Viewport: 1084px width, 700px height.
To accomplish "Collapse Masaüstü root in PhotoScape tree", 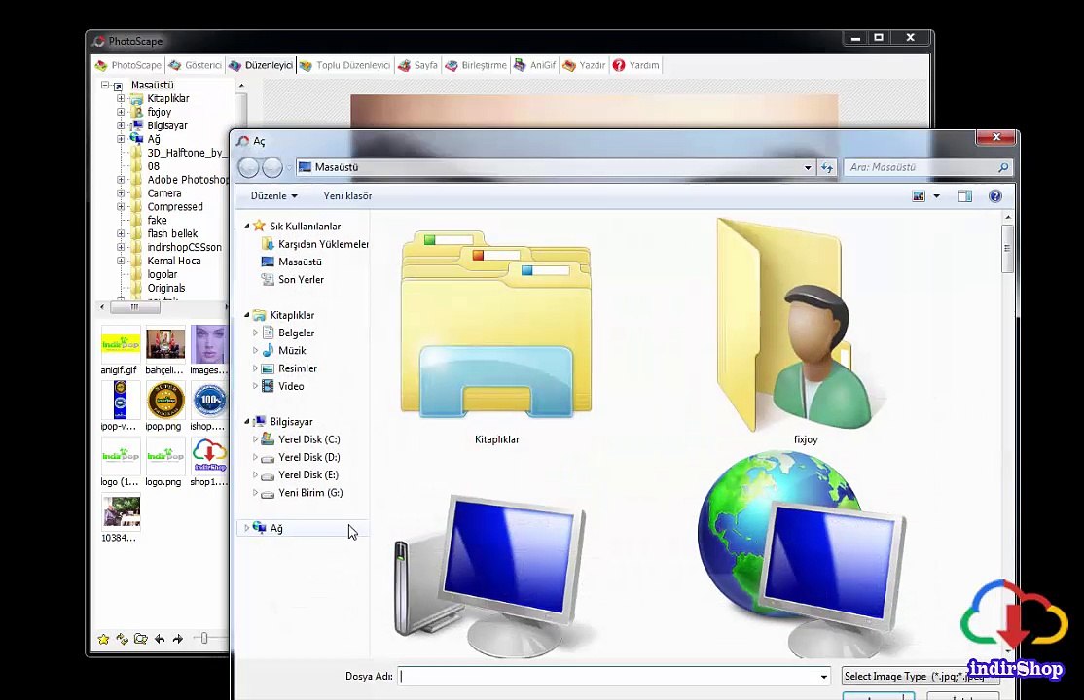I will pyautogui.click(x=105, y=85).
